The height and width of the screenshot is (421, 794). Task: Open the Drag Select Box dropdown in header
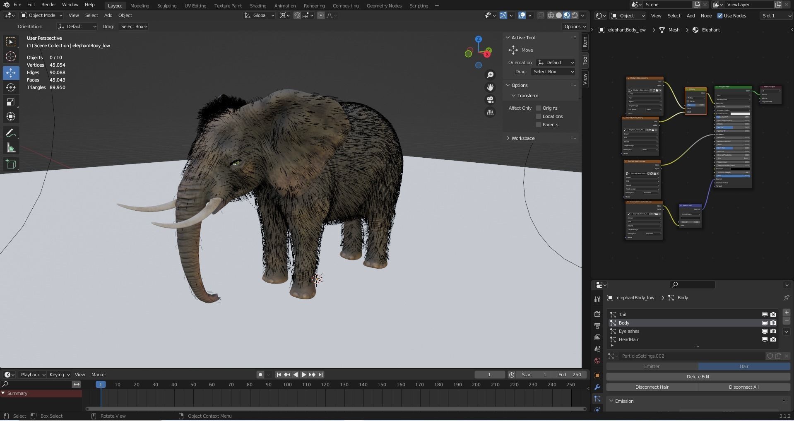point(133,26)
